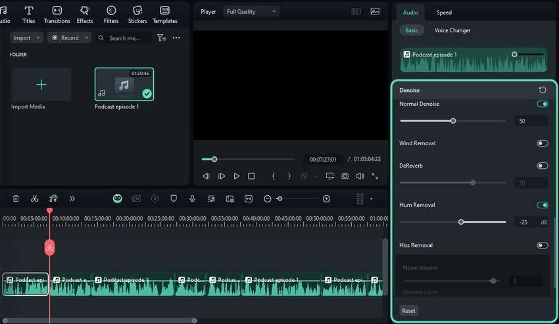Select the Basic sub-tab
Viewport: 559px width, 324px height.
pos(412,30)
